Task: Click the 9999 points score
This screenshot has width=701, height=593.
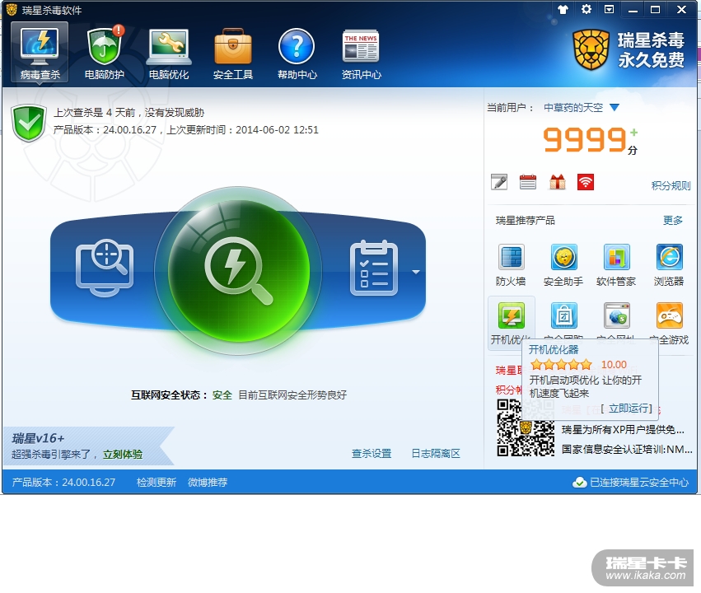Action: (585, 140)
